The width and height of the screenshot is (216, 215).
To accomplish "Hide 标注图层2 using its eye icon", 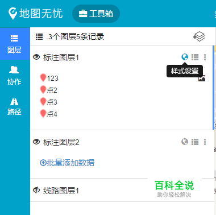I will click(36, 142).
